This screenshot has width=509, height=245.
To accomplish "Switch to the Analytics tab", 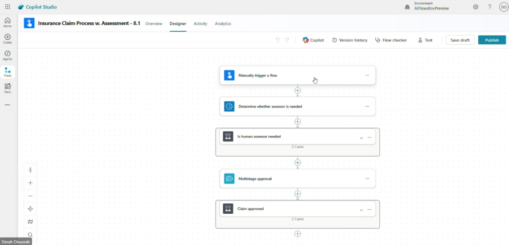I will tap(223, 24).
